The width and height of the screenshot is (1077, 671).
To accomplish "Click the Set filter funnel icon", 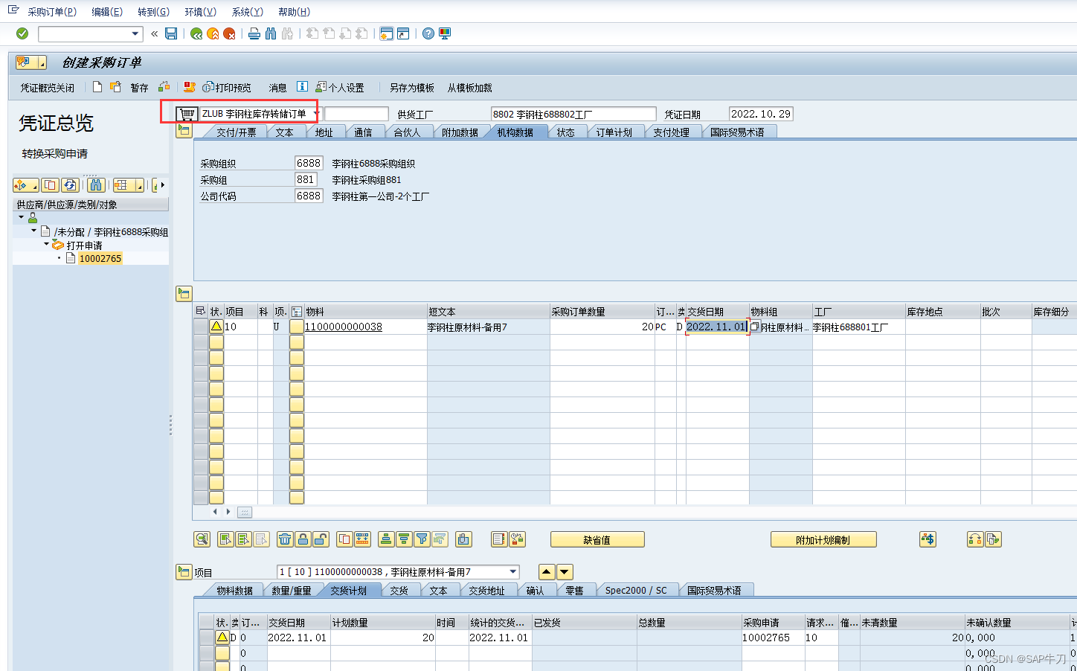I will click(422, 539).
